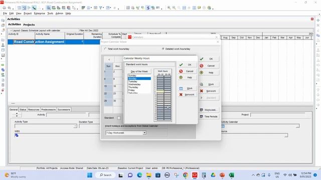Open the Admin menu
Screen dimensions: 321x180
(x=59, y=13)
